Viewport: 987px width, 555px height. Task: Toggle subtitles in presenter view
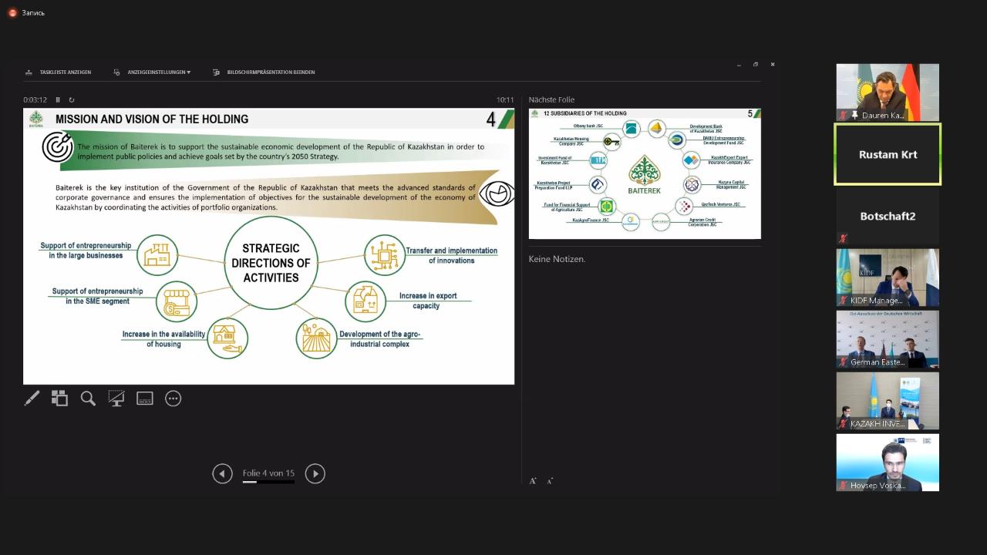click(145, 399)
